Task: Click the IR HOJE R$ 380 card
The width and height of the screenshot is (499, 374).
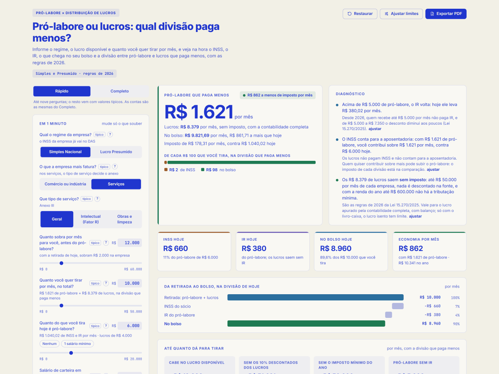Action: point(272,252)
